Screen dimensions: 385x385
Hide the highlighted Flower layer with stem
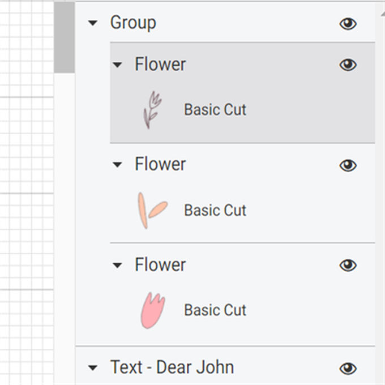[x=348, y=65]
